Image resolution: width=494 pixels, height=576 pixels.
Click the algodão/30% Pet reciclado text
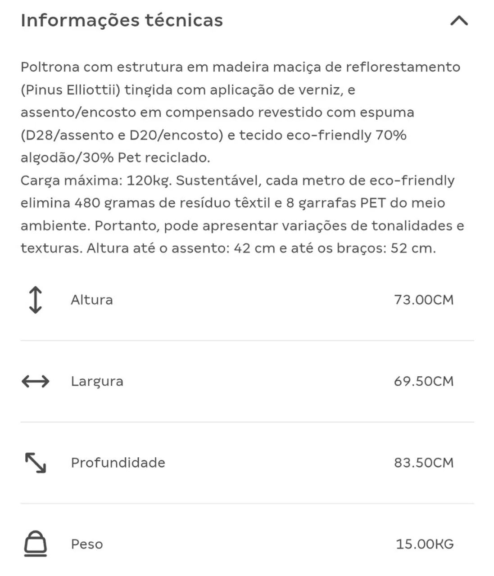pyautogui.click(x=115, y=158)
